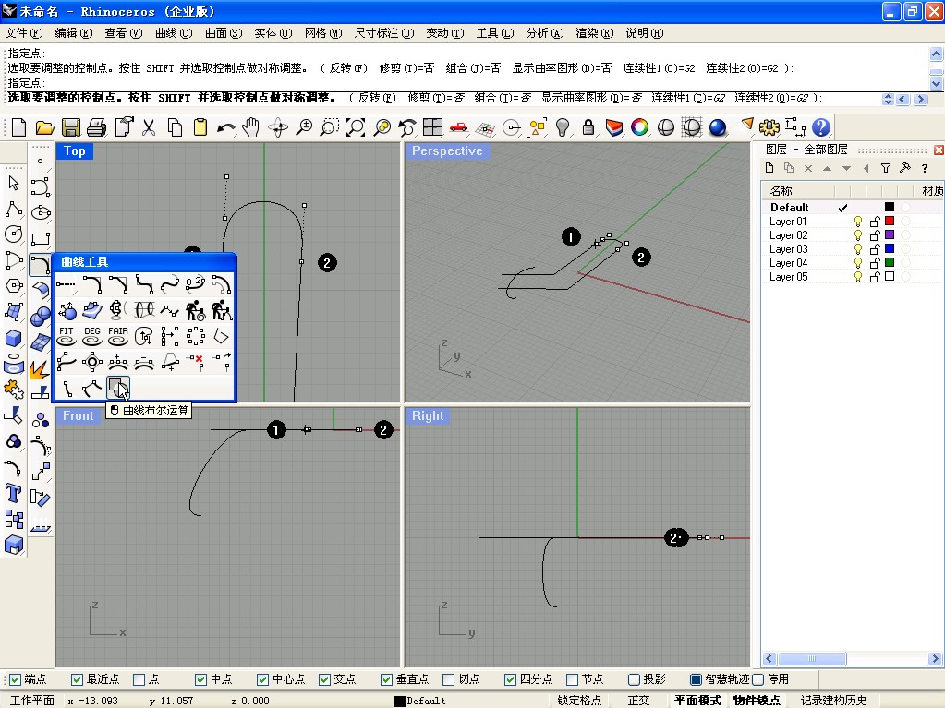Image resolution: width=945 pixels, height=708 pixels.
Task: Click 锁定格点 in the status bar
Action: coord(579,701)
